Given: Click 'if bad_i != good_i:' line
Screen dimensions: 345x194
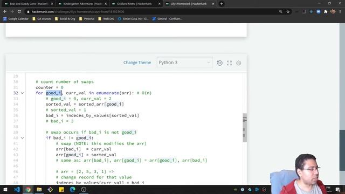Looking at the screenshot, I should point(70,138).
